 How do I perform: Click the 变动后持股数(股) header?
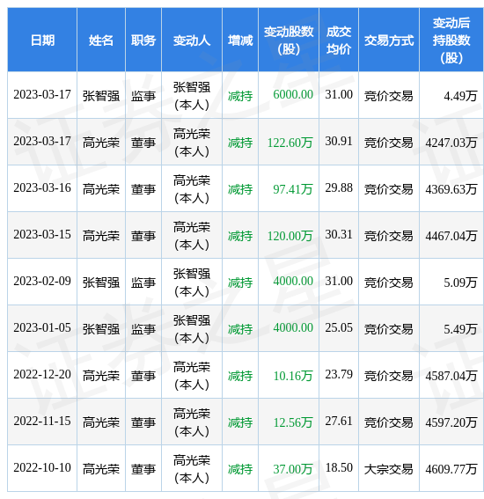[451, 40]
